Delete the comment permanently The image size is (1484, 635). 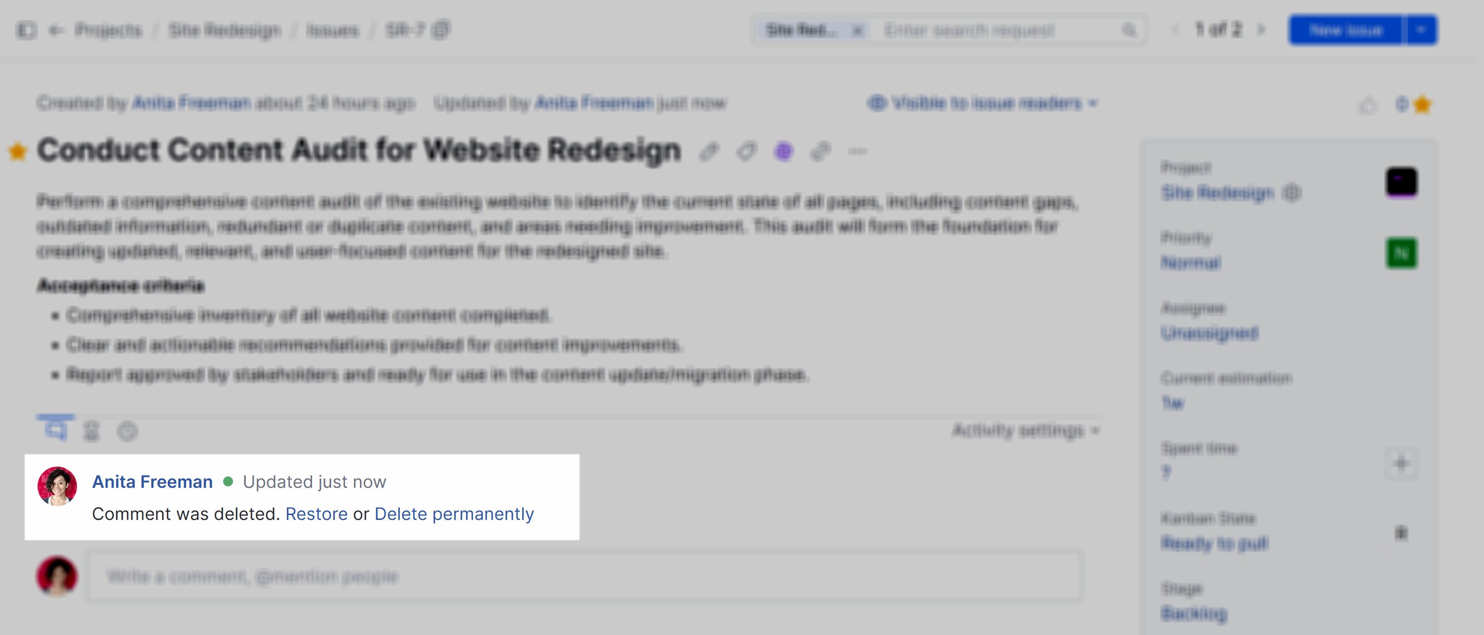[454, 514]
